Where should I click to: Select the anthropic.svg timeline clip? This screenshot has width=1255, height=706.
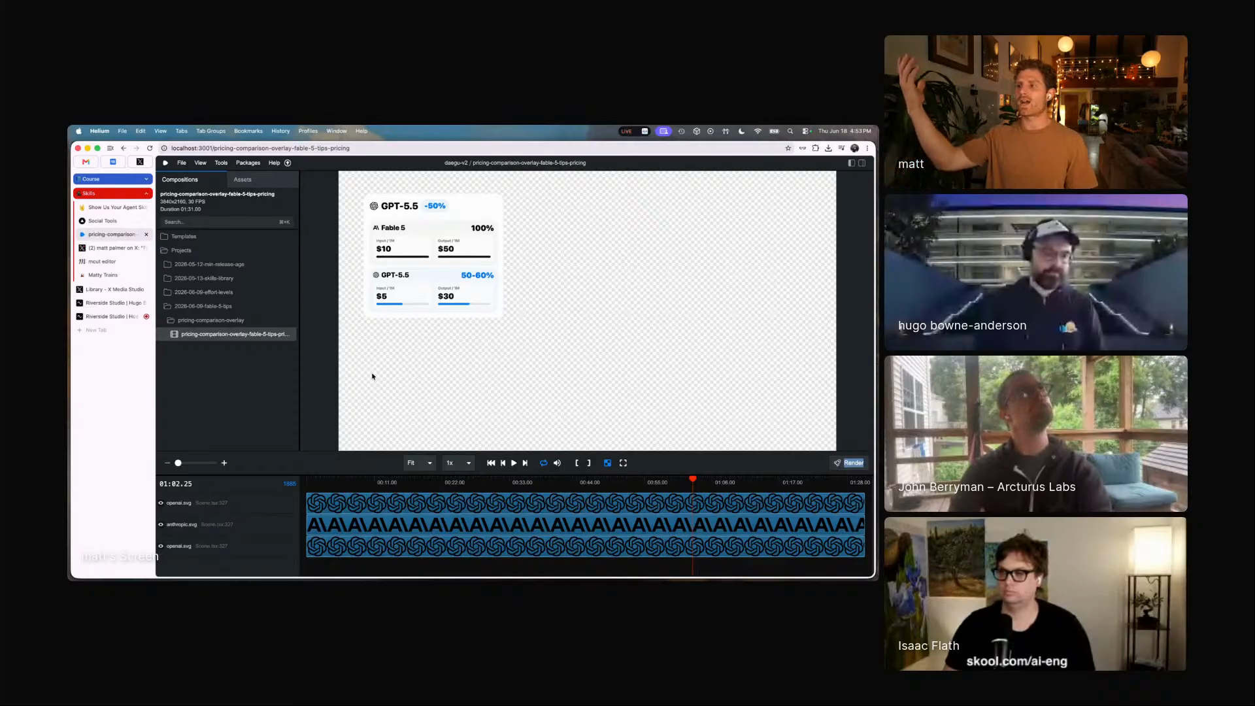click(x=586, y=524)
